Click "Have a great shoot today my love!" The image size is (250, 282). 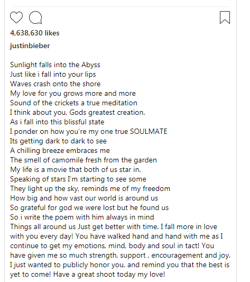tap(109, 275)
